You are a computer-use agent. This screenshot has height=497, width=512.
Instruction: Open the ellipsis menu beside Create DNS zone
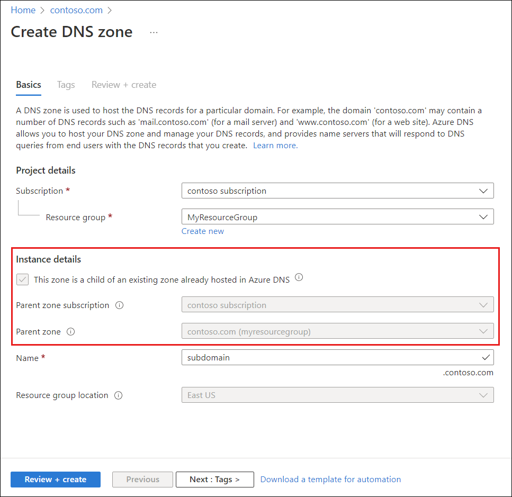154,32
